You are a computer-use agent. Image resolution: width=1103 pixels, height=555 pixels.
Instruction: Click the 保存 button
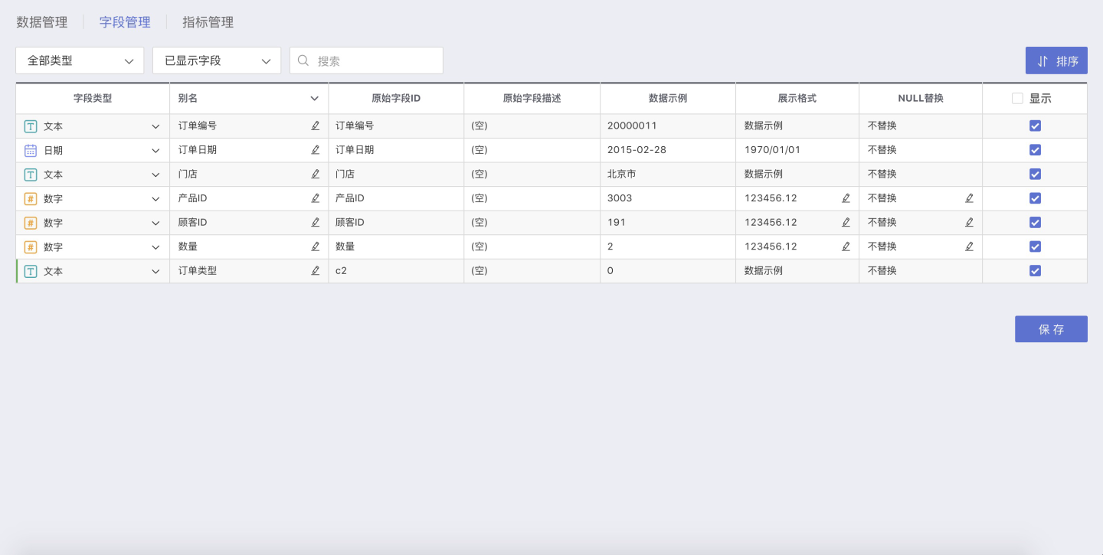coord(1051,329)
